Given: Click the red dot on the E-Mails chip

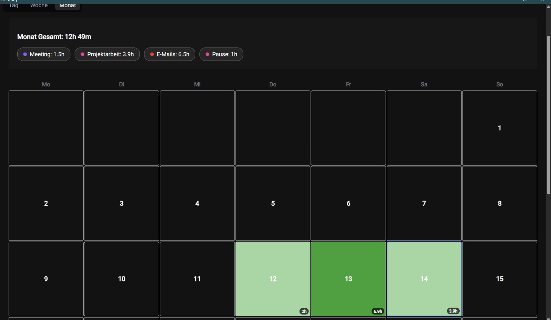Looking at the screenshot, I should click(152, 54).
